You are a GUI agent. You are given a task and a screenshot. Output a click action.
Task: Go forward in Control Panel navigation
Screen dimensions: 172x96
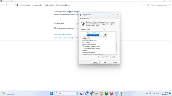click(x=6, y=5)
